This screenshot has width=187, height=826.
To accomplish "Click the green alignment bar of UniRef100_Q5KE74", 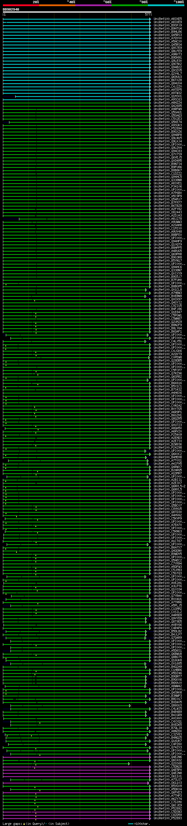I will click(x=80, y=122).
